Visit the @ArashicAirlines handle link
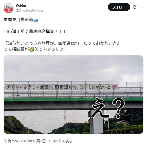147x144 pixels. [x=29, y=11]
